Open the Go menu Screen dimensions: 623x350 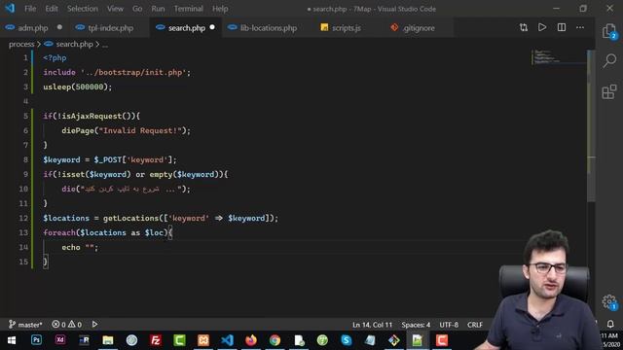(x=137, y=9)
